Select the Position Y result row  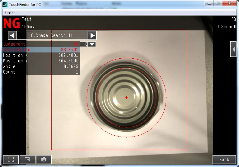coord(40,61)
